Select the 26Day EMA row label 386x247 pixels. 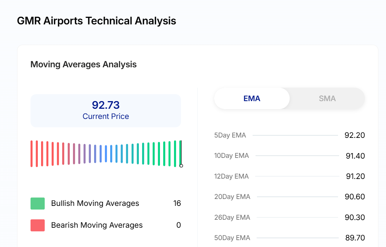(x=232, y=218)
